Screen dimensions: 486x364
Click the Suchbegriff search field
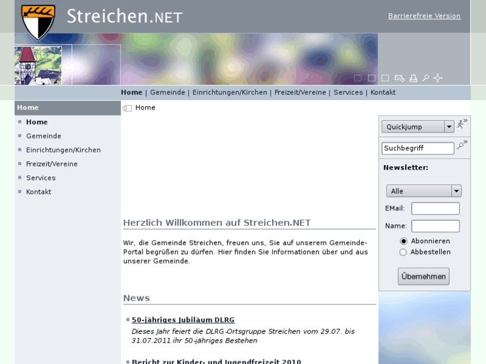[418, 148]
